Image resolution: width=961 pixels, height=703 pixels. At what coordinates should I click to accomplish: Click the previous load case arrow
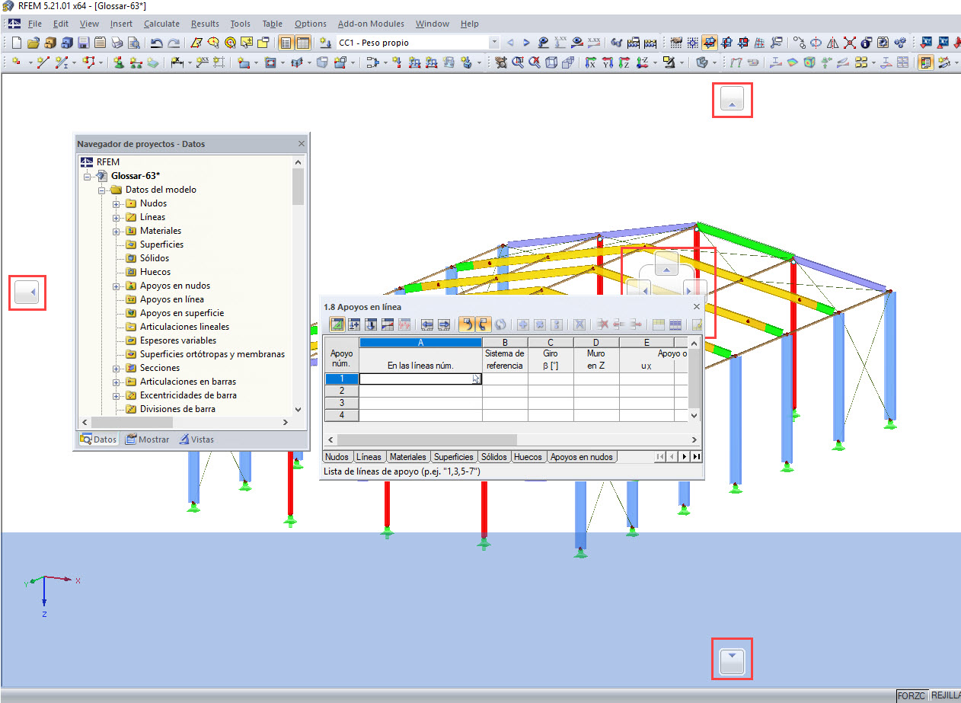click(510, 43)
